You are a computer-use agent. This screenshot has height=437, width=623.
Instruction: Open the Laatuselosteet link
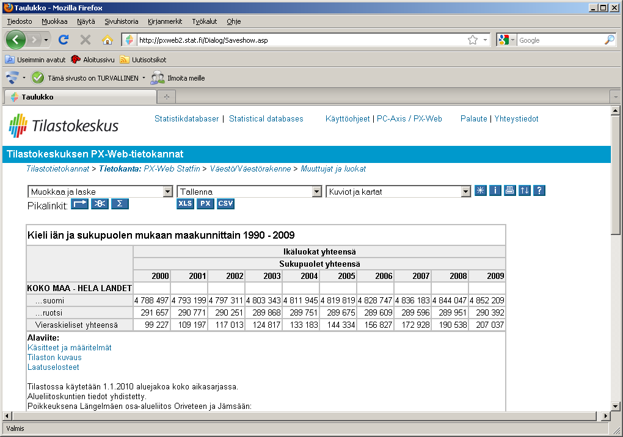point(53,367)
